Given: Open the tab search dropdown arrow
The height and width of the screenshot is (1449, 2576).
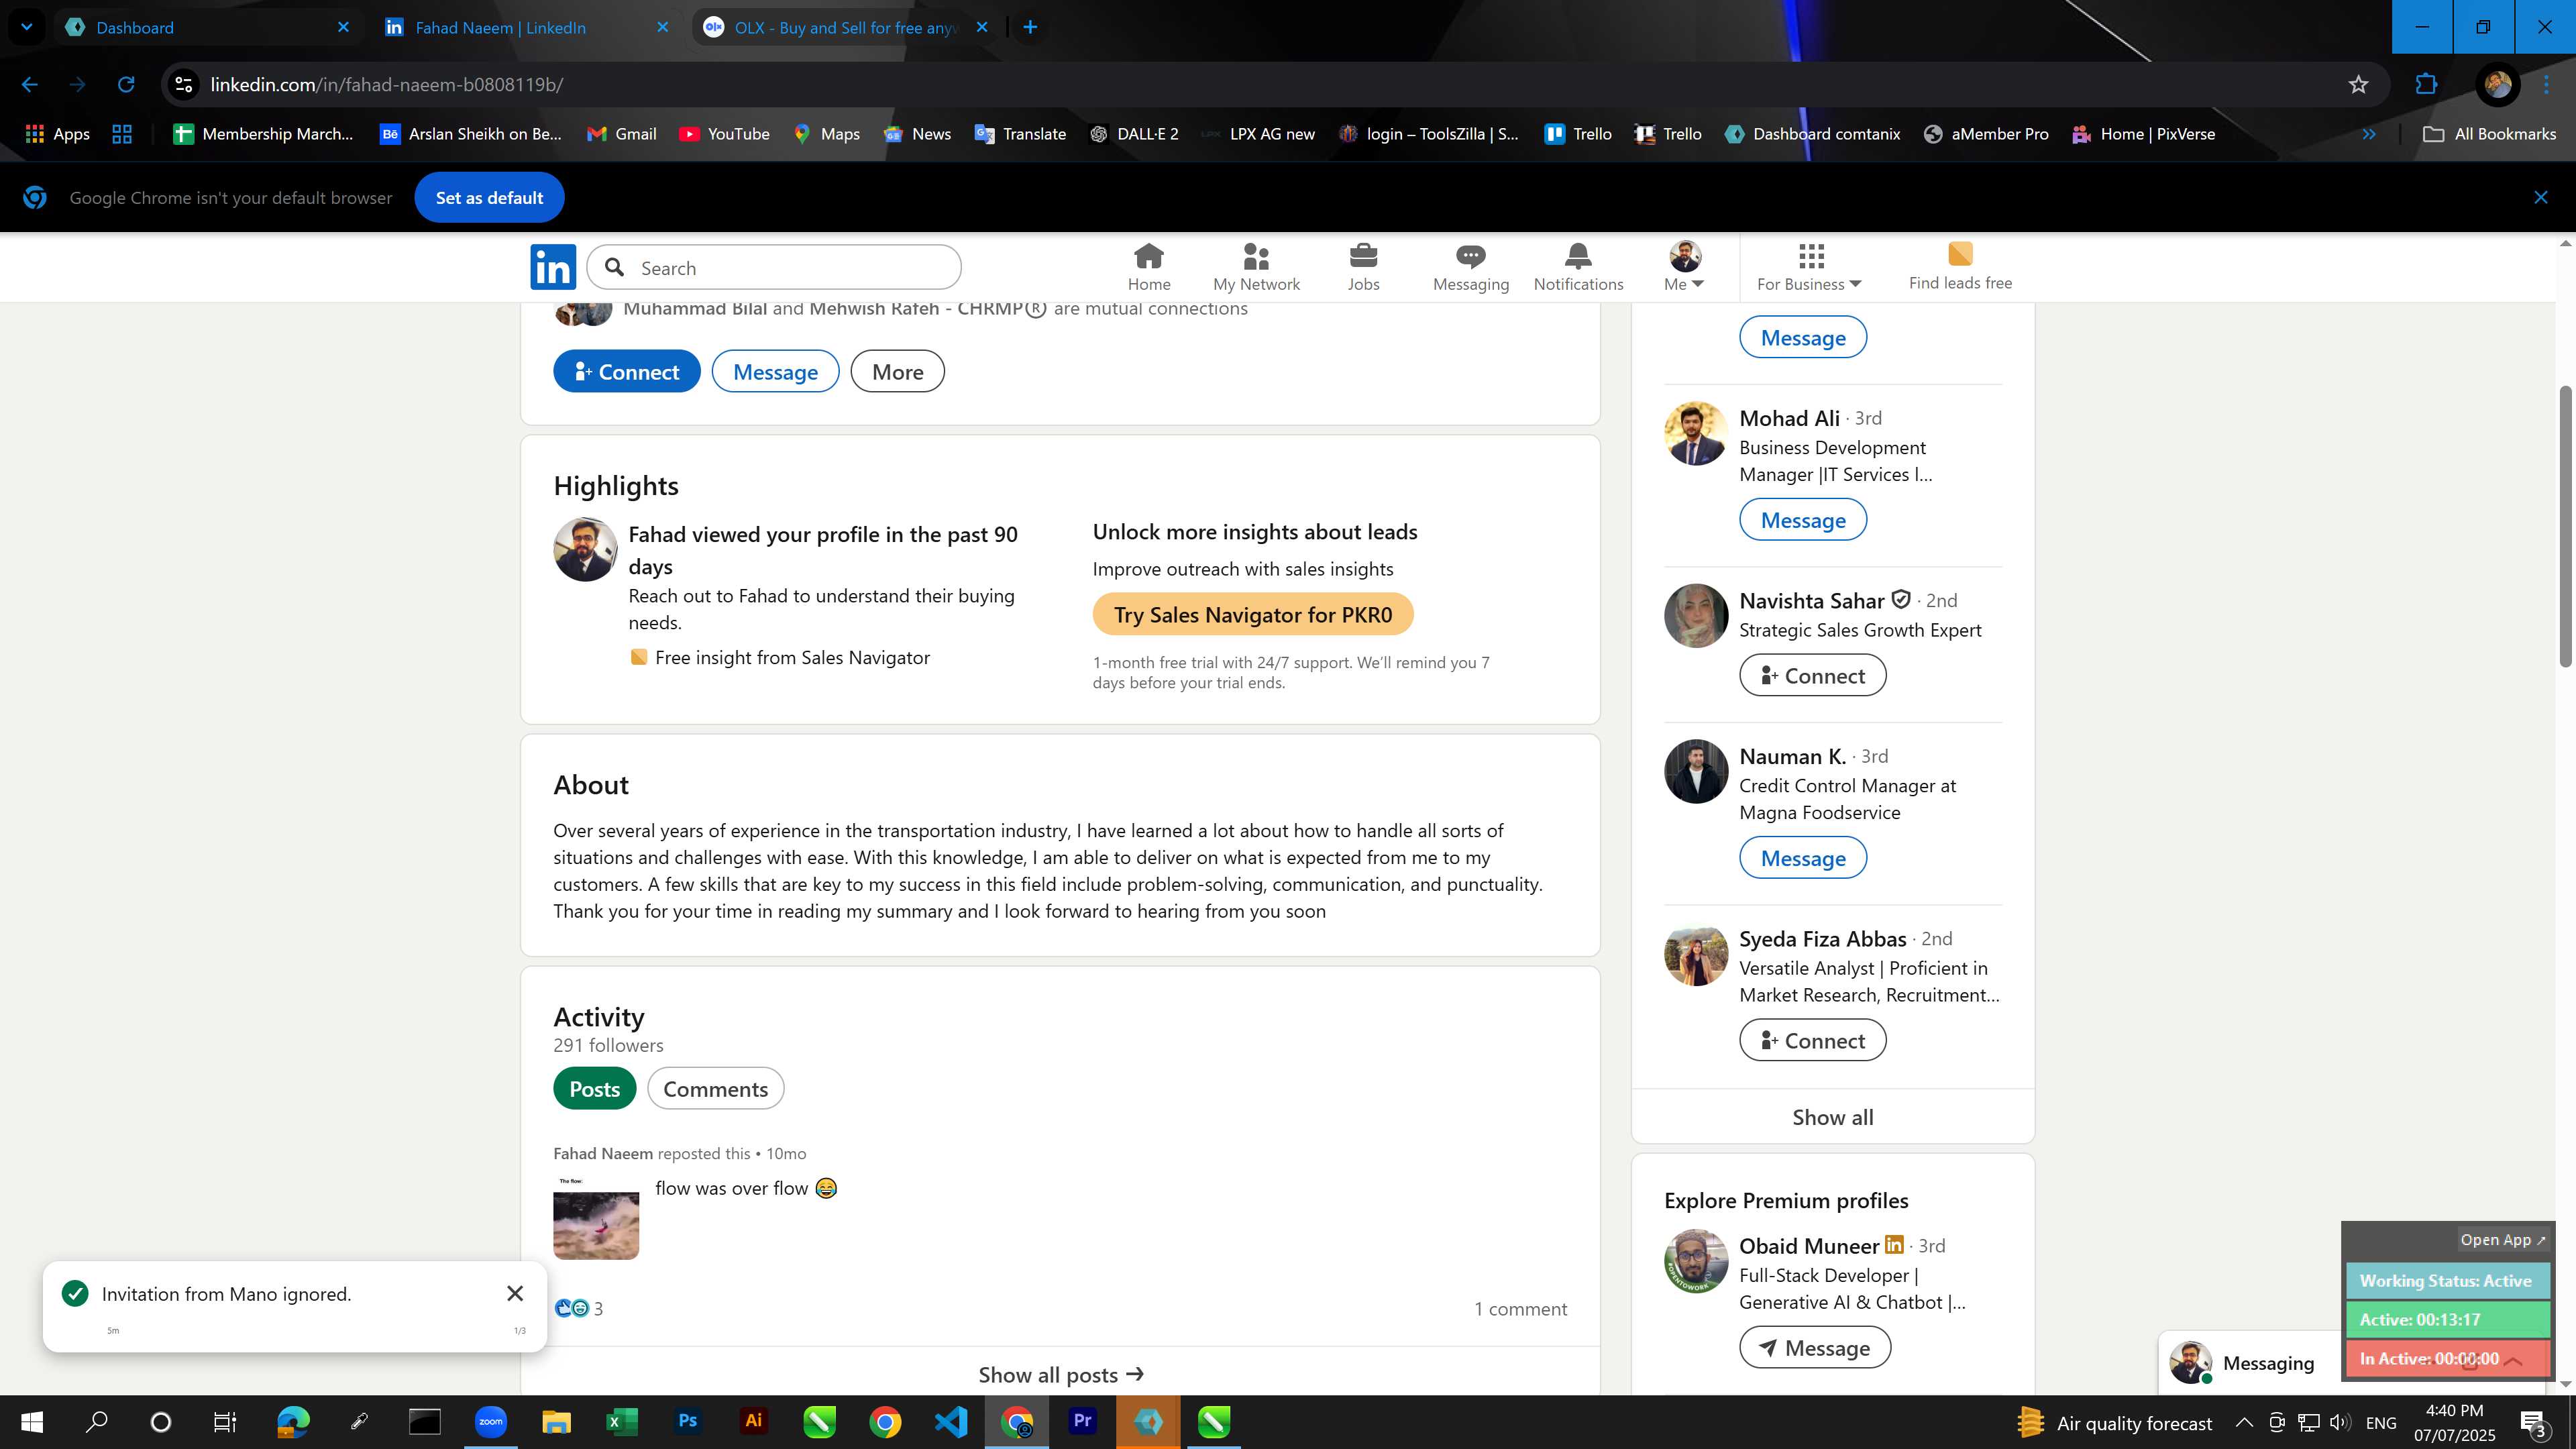Looking at the screenshot, I should tap(26, 27).
